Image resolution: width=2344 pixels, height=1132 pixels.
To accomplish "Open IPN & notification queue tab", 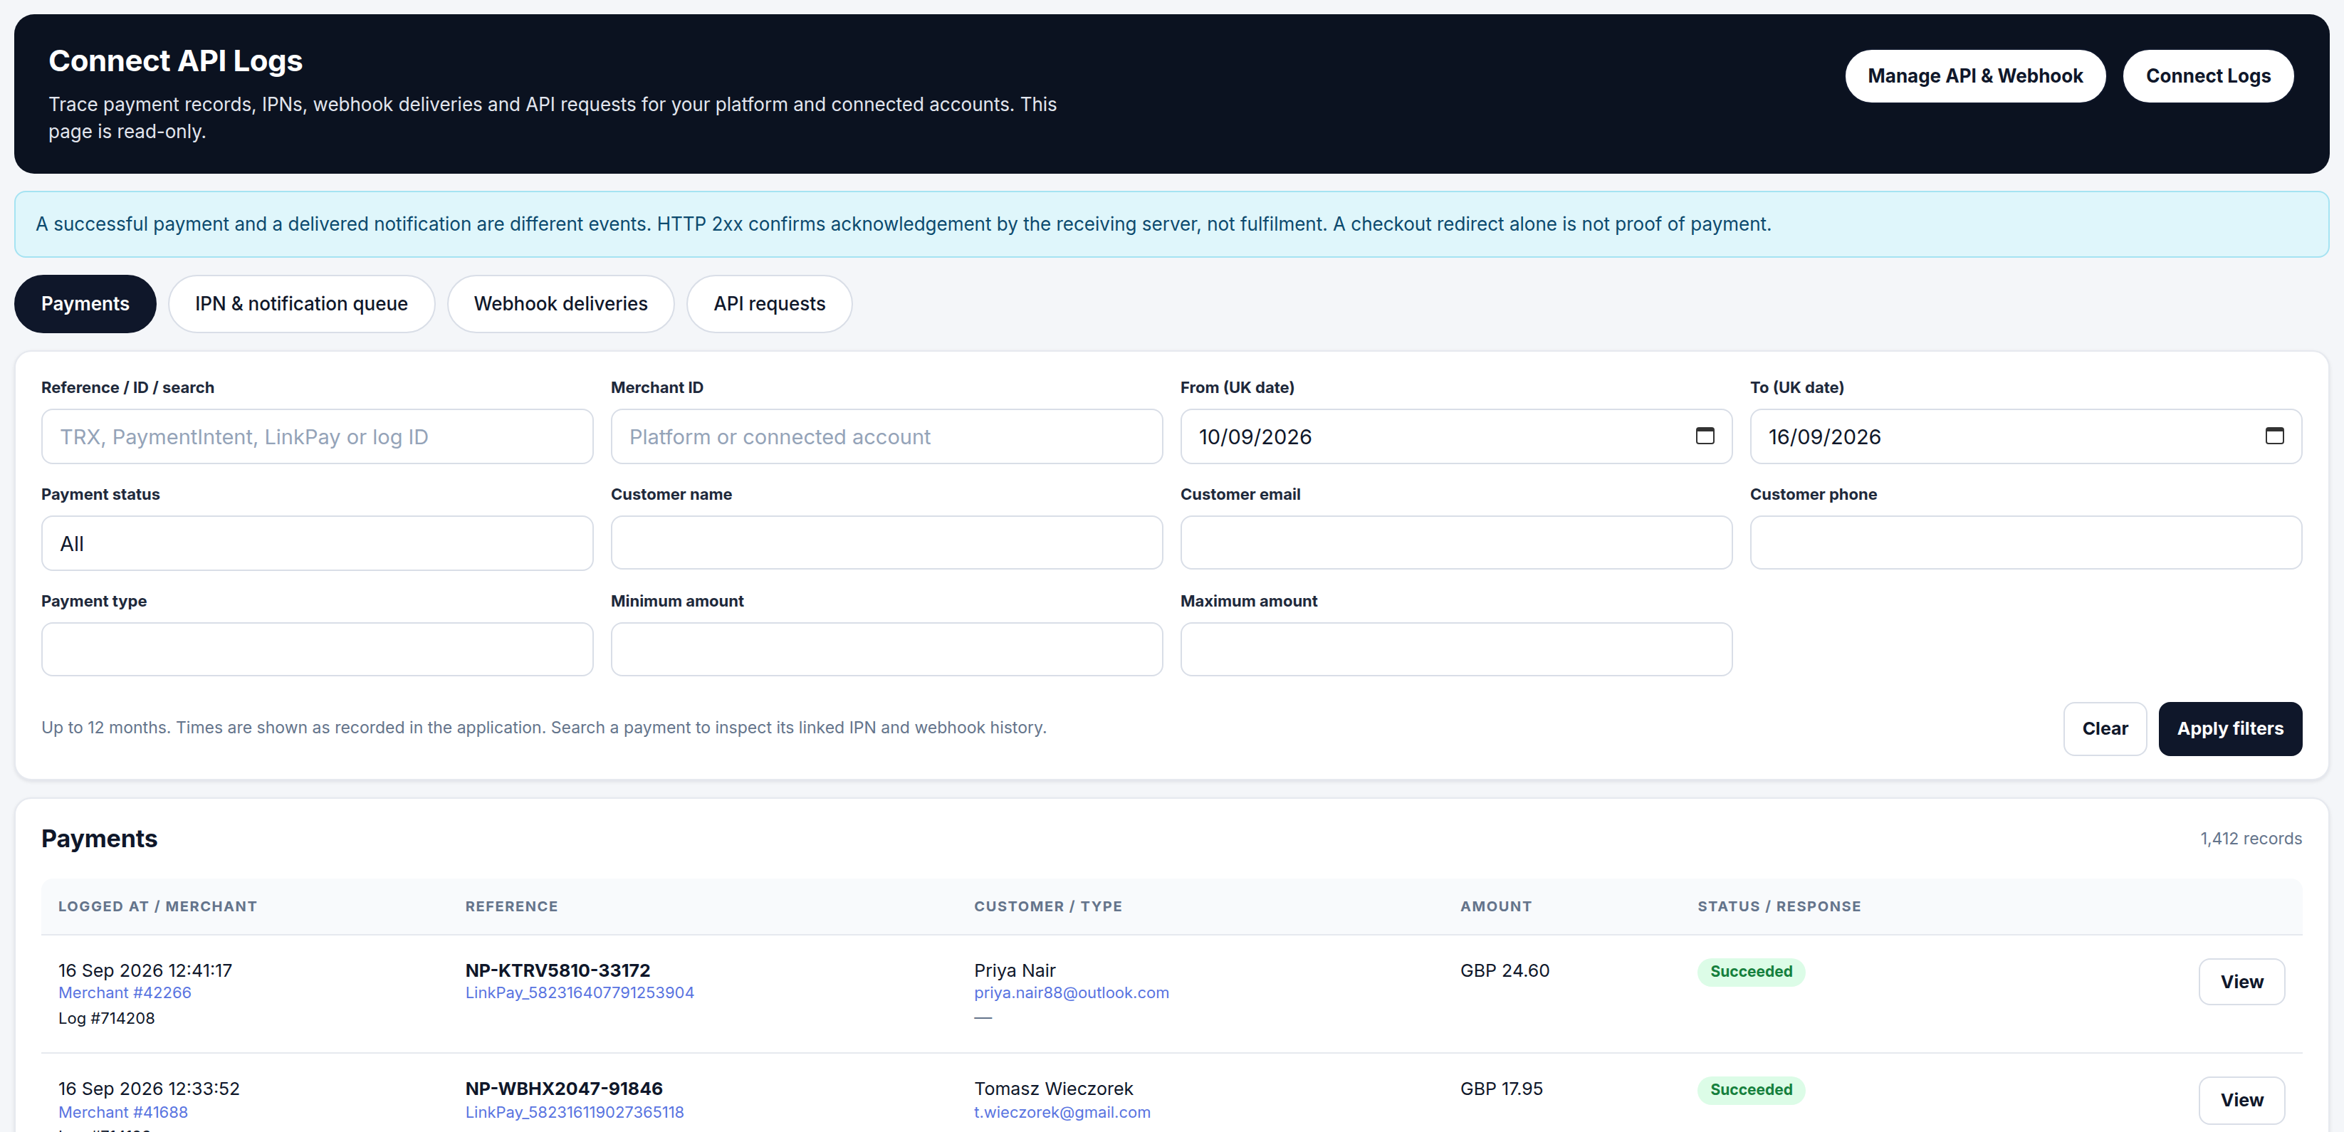I will (x=301, y=304).
